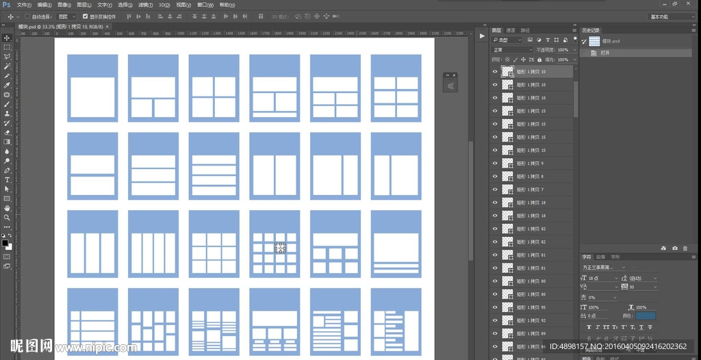The image size is (701, 360).
Task: Open the 滤镜 menu
Action: click(x=144, y=5)
